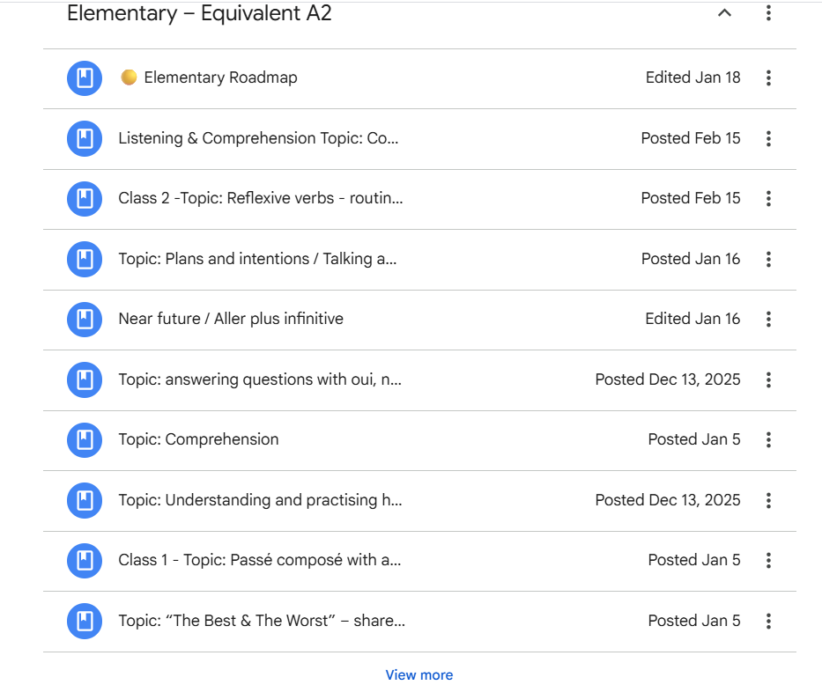Open Near future / Aller plus infinitive
Screen dimensions: 822x685
tap(231, 320)
